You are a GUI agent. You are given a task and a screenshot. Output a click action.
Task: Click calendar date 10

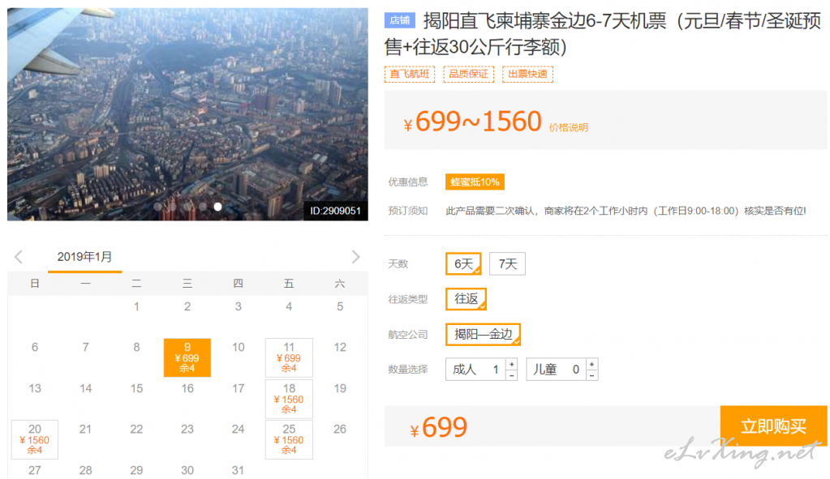coord(239,348)
